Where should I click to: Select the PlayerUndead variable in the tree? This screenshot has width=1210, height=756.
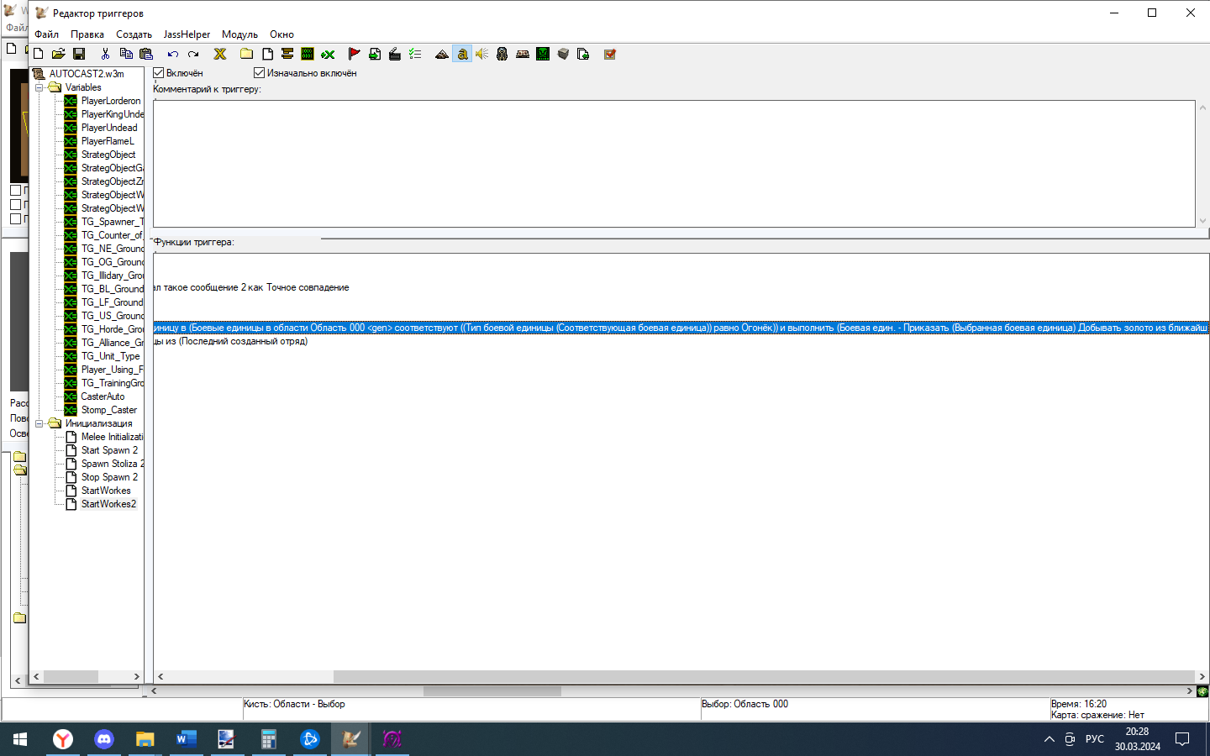click(109, 128)
